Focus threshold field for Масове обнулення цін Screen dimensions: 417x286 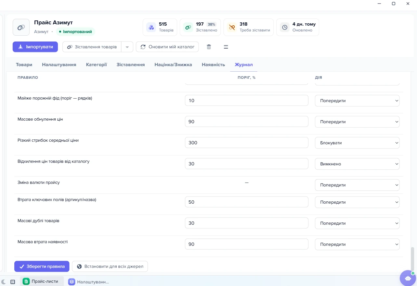pyautogui.click(x=247, y=122)
